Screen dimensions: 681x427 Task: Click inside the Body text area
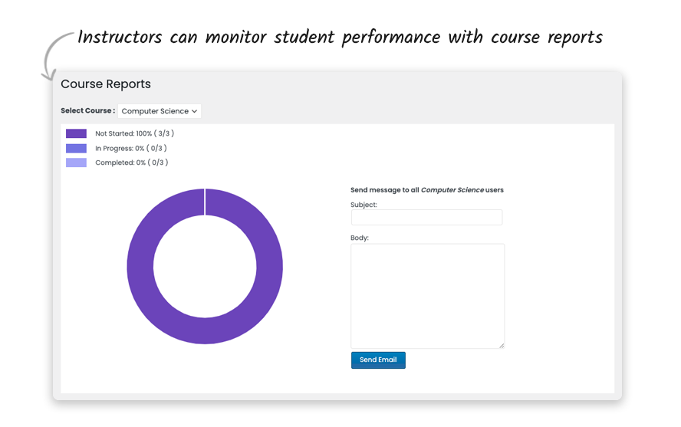click(428, 296)
